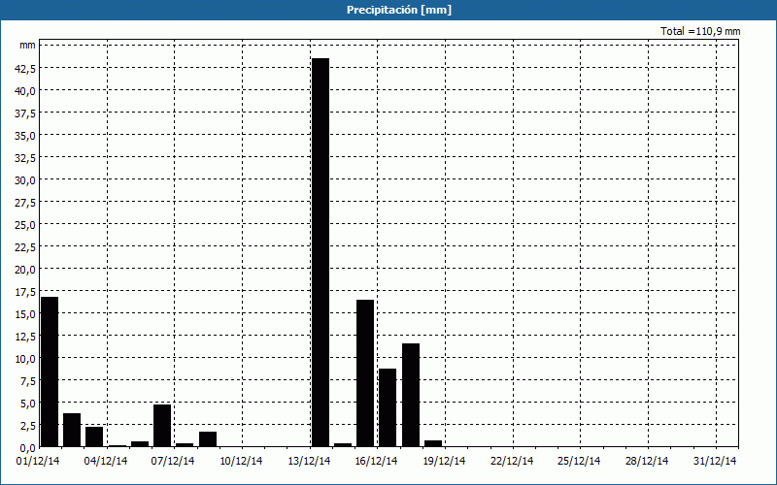Click the 13/12/14 date label

309,461
